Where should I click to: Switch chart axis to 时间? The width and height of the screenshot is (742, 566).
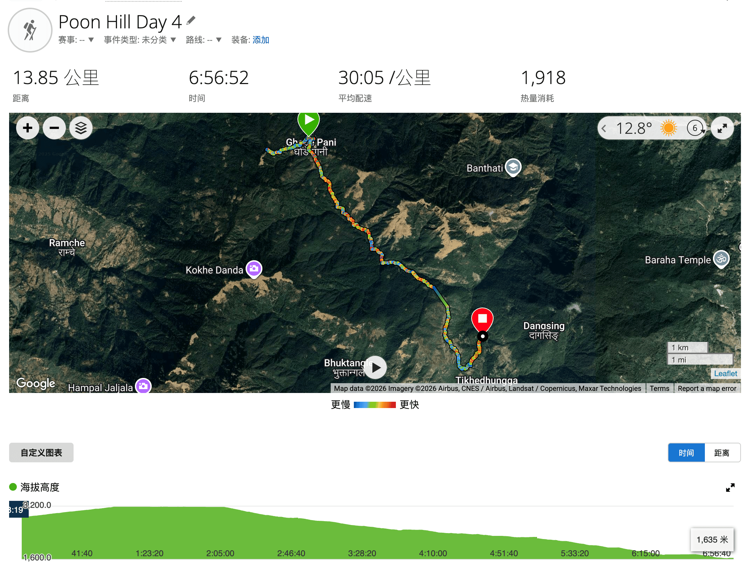[x=686, y=453]
